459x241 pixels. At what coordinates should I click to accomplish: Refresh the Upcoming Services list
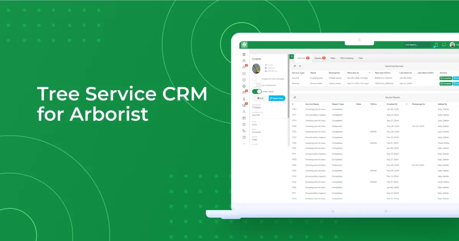coord(295,66)
